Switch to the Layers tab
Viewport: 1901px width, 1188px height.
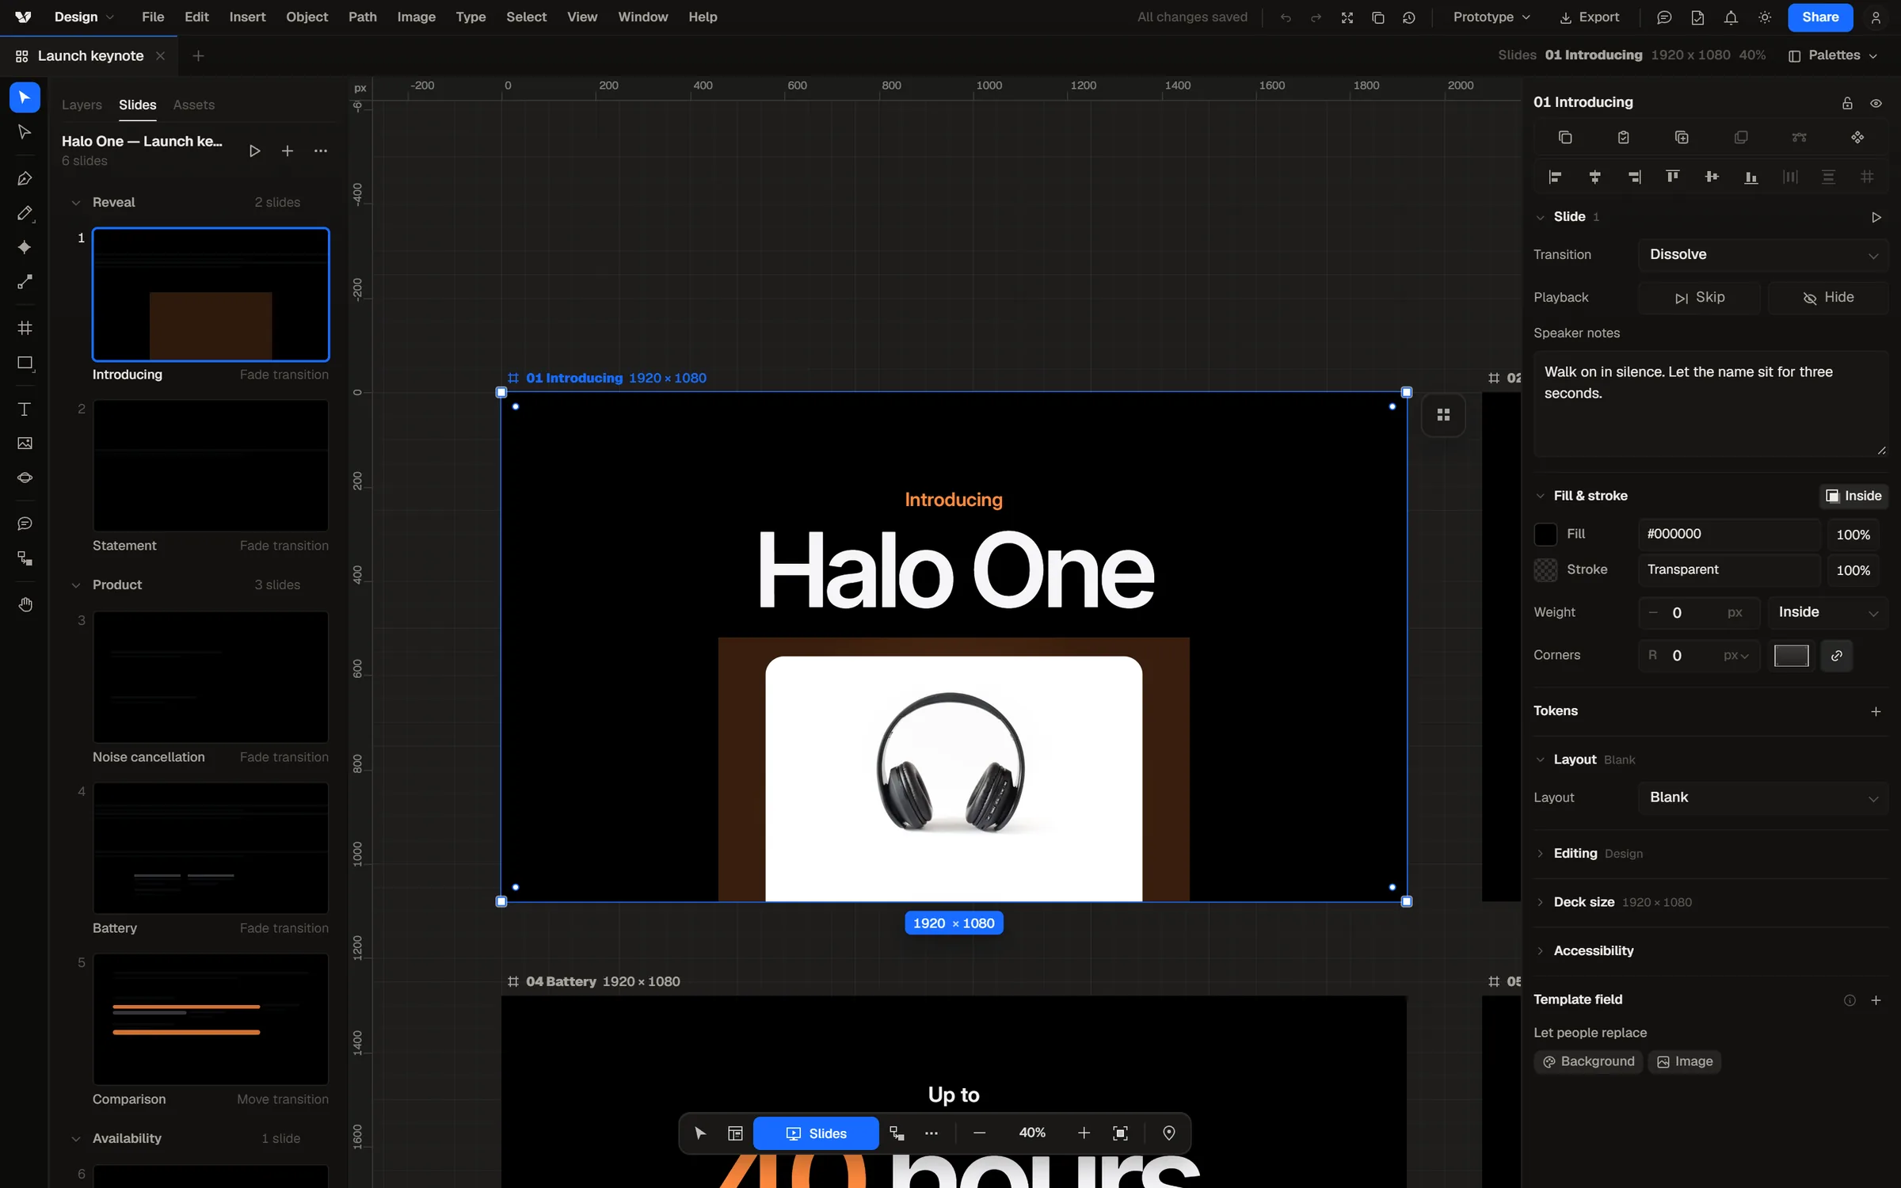click(x=82, y=105)
